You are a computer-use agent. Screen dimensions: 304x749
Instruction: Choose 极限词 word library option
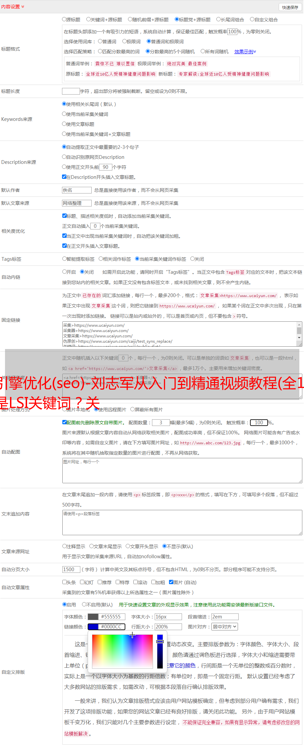coord(124,41)
